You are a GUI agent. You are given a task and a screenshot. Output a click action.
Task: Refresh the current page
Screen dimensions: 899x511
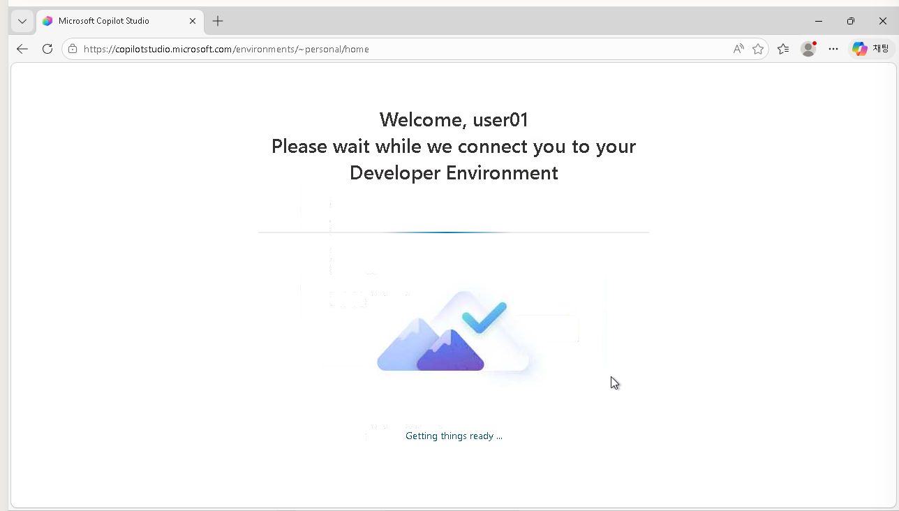click(x=47, y=49)
